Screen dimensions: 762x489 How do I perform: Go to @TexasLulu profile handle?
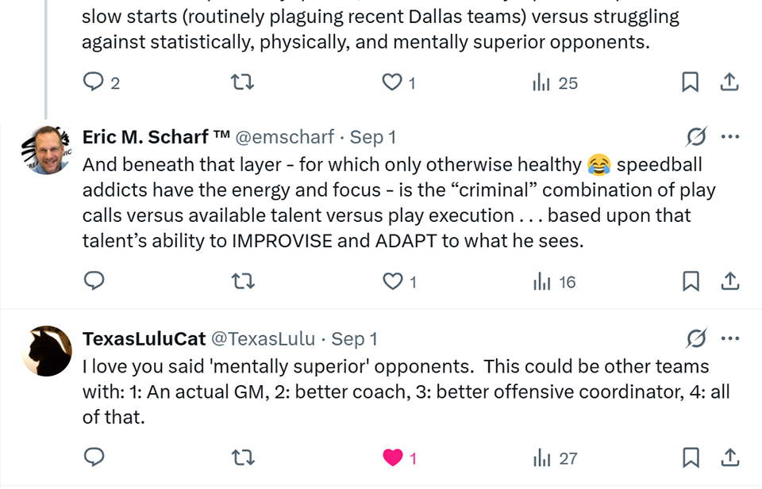(263, 338)
